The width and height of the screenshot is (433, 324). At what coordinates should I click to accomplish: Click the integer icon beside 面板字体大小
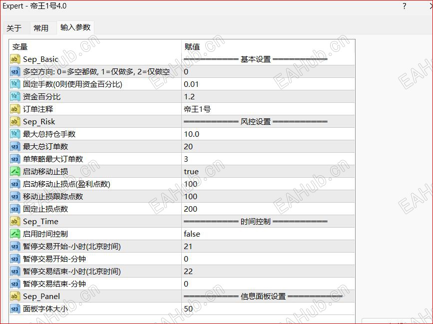click(15, 309)
